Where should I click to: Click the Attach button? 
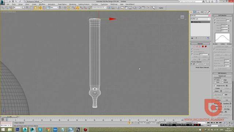pyautogui.click(x=217, y=91)
